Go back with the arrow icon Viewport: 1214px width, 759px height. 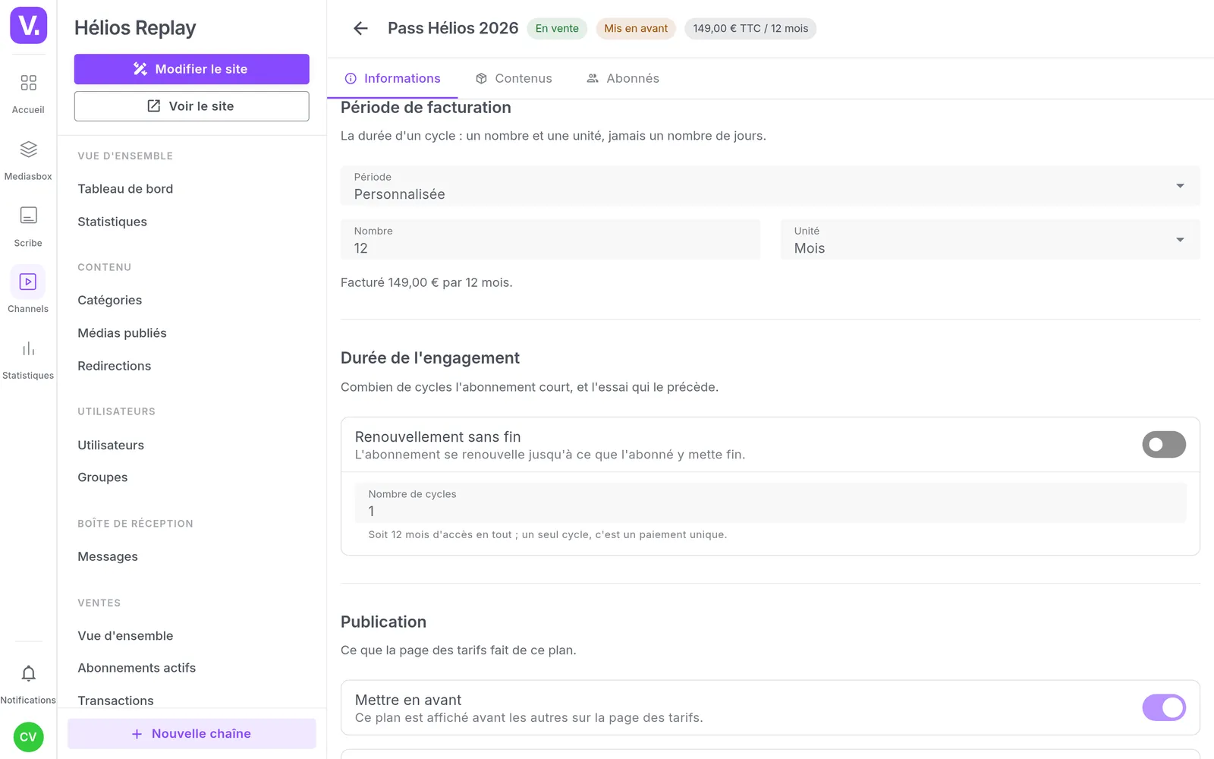(360, 28)
